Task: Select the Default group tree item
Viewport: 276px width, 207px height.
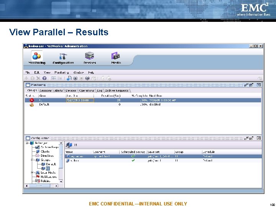Action: 51,164
